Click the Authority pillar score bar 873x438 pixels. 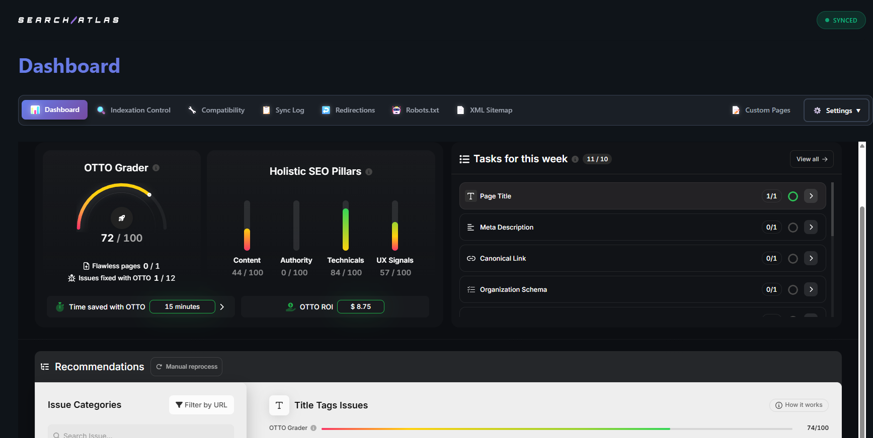[x=296, y=226]
